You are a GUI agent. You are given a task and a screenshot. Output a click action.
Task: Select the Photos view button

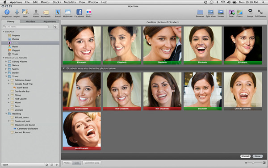(x=67, y=163)
